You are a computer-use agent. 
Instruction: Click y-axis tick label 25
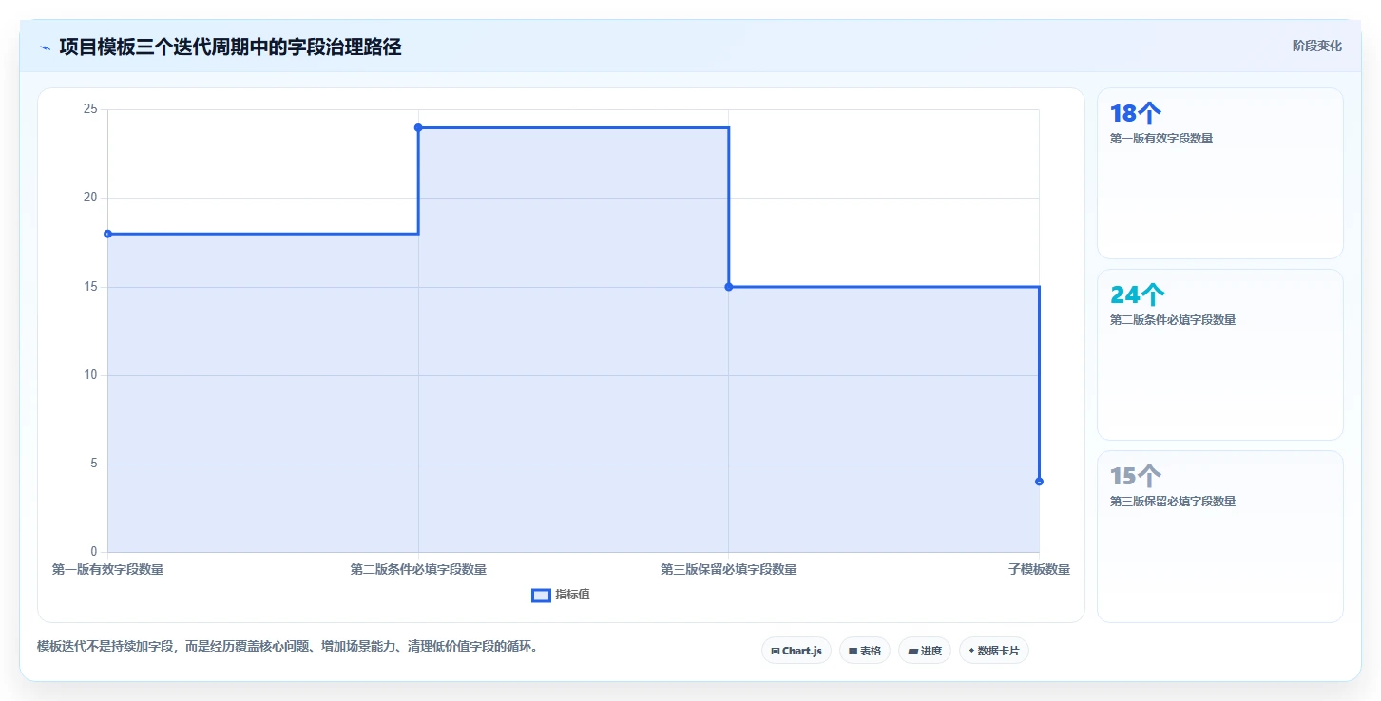click(x=90, y=109)
